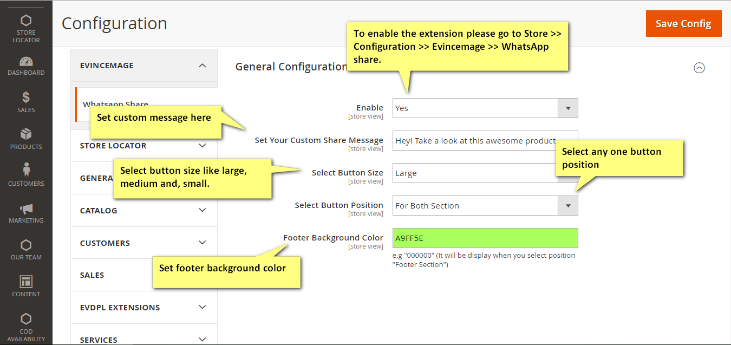731x345 pixels.
Task: Open Marketing megaphone icon in sidebar
Action: pyautogui.click(x=26, y=213)
